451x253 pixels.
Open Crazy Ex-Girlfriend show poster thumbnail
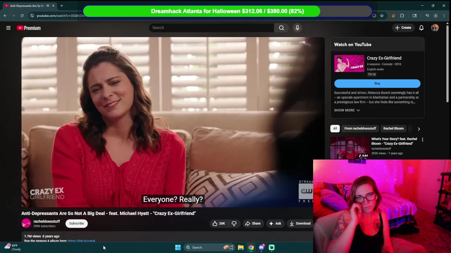[x=349, y=63]
